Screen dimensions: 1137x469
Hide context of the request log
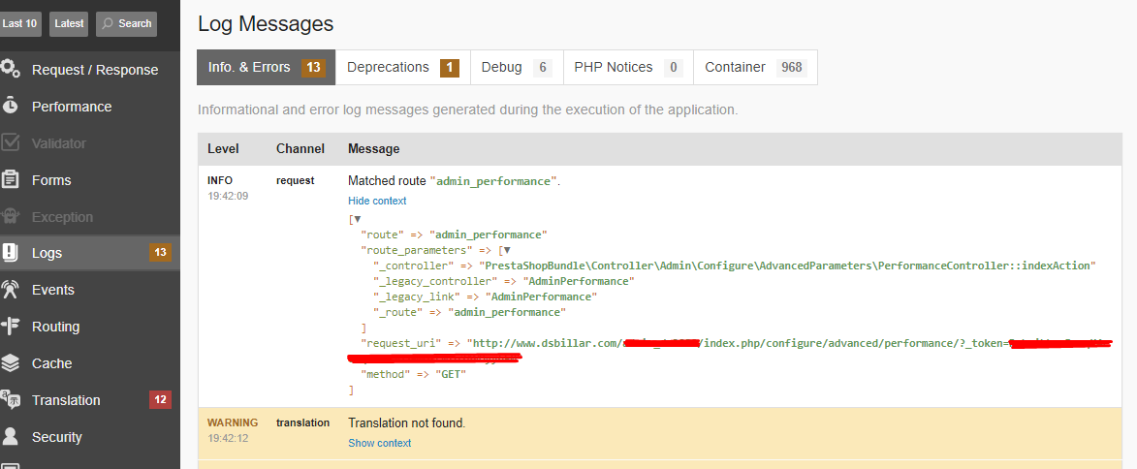coord(377,201)
